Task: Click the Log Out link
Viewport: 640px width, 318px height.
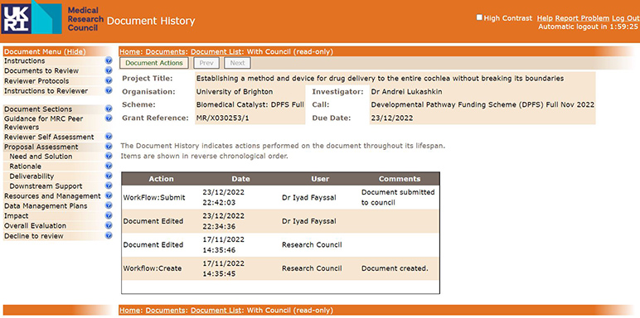Action: click(626, 18)
